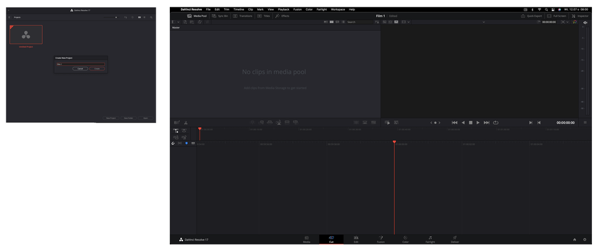Click the Mark In point icon
Viewport: 595px width, 251px height.
point(531,123)
